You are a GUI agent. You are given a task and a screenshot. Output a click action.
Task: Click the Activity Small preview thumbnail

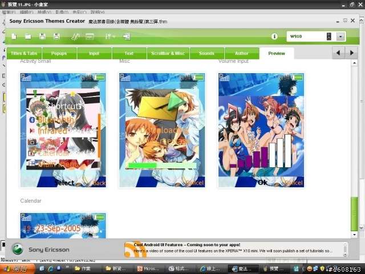(63, 130)
